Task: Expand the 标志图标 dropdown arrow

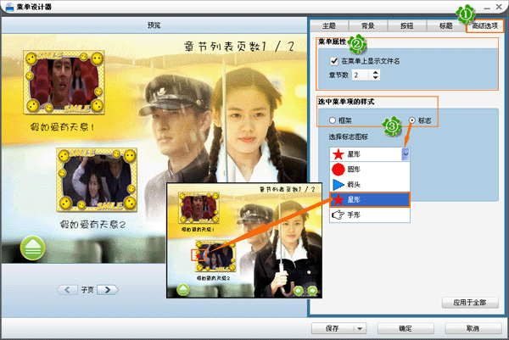Action: click(406, 154)
